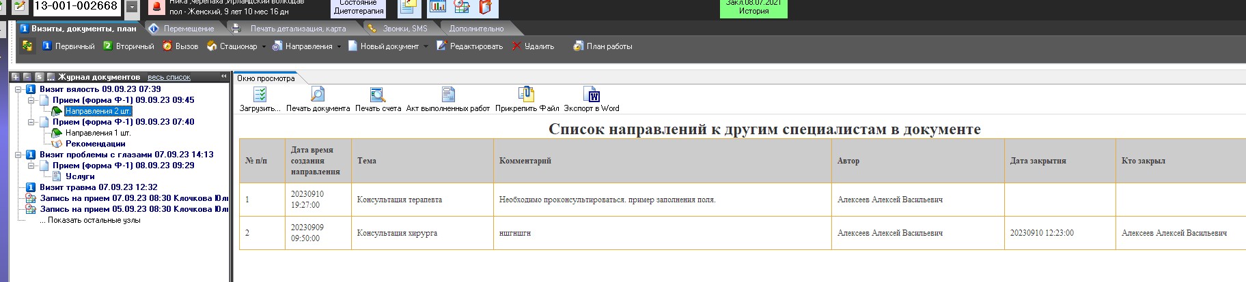The width and height of the screenshot is (1246, 282).
Task: Click the весь список link
Action: (169, 77)
